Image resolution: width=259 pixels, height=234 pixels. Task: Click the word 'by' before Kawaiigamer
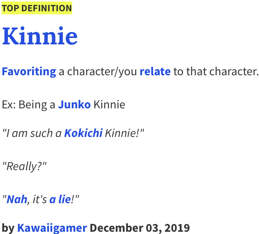tap(8, 228)
